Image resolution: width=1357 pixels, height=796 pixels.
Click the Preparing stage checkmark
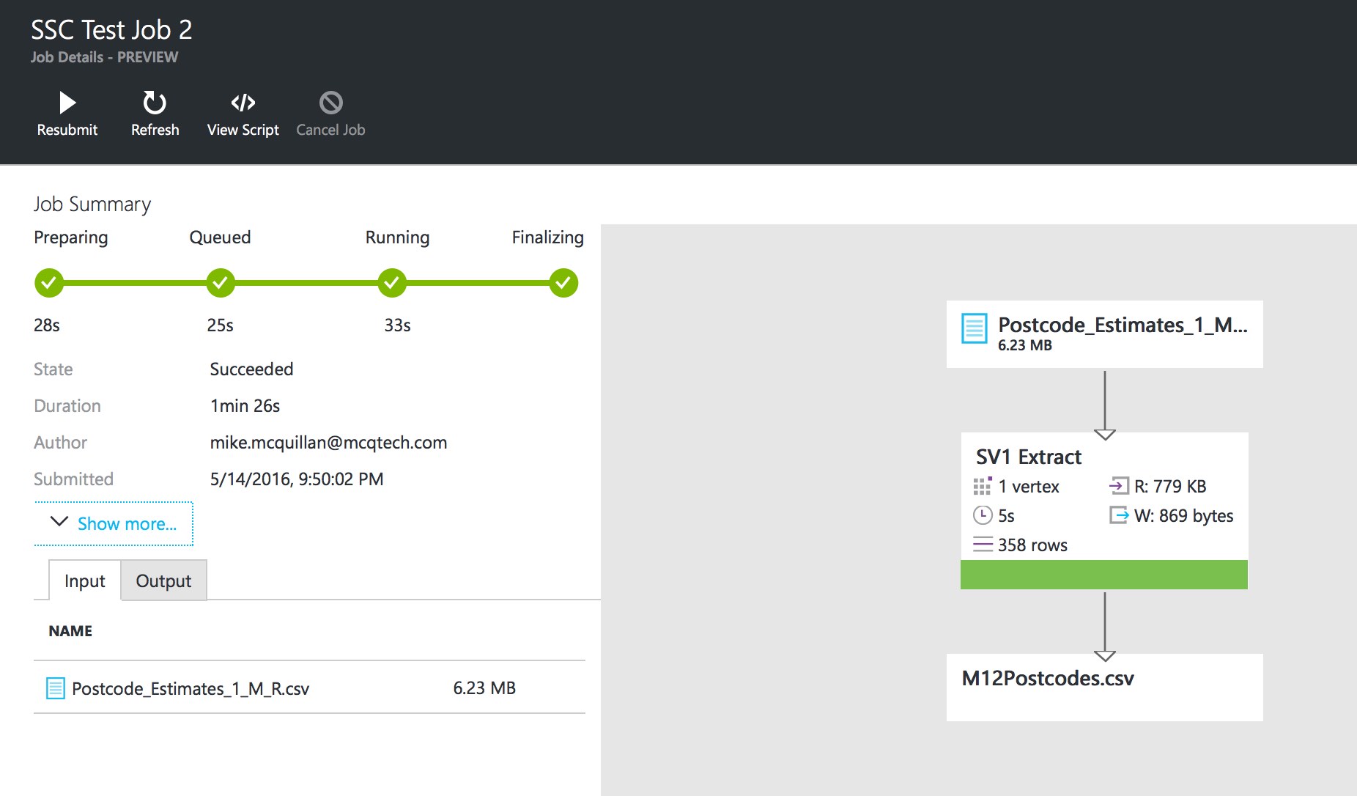[x=49, y=283]
